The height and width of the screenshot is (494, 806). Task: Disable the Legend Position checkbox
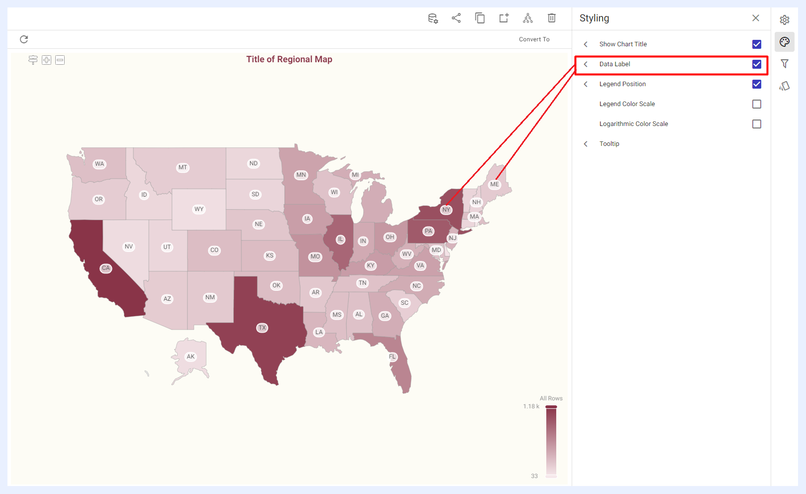point(757,84)
